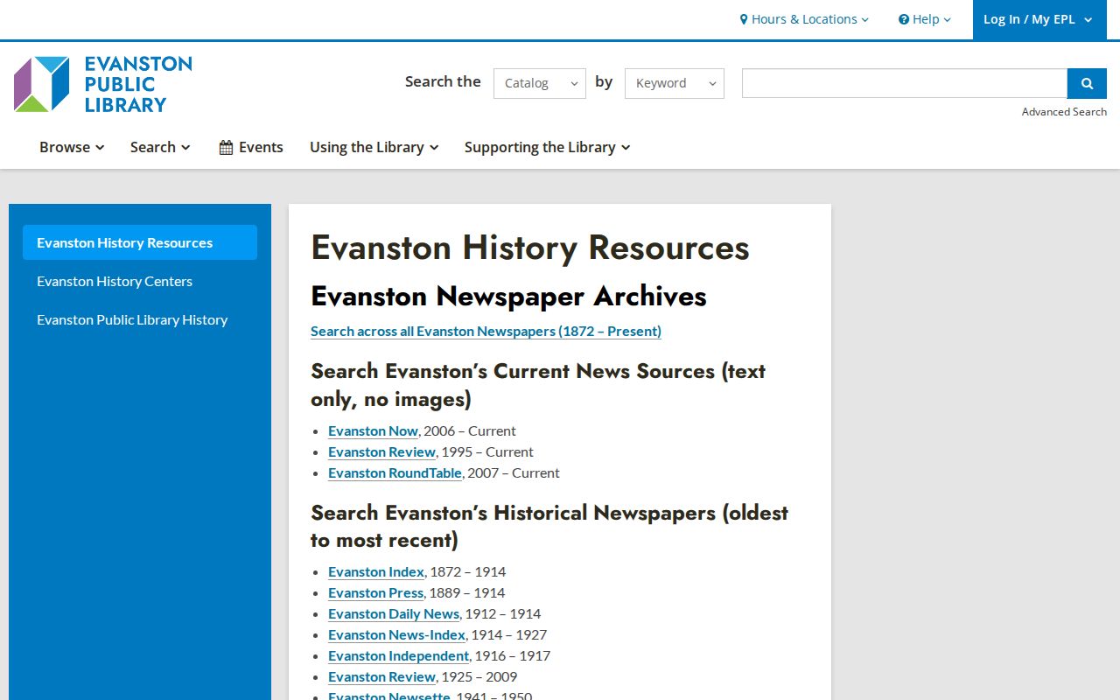The image size is (1120, 700).
Task: Go to the Events calendar page
Action: tap(251, 147)
